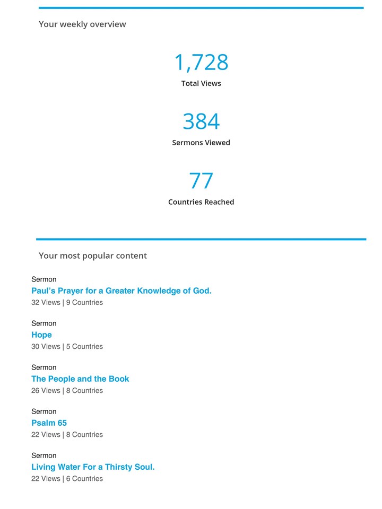
Task: Click the Countries Reached label
Action: tap(201, 202)
